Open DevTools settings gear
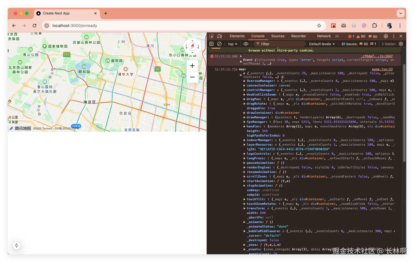 (386, 36)
